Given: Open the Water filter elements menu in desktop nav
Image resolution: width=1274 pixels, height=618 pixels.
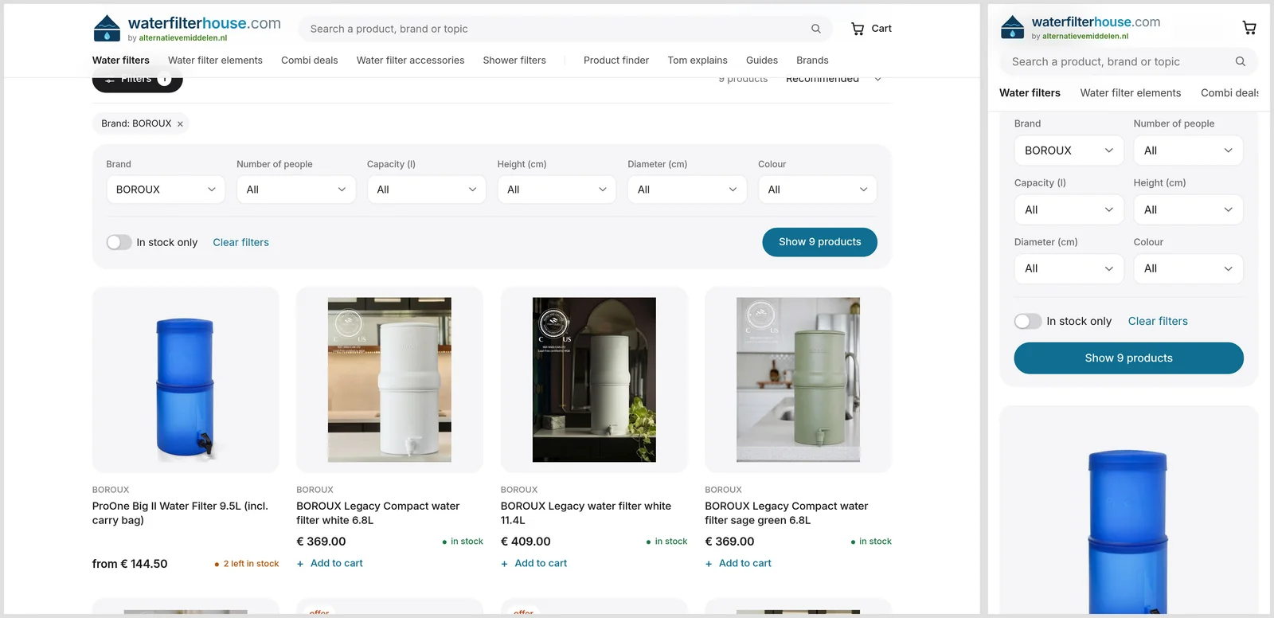Looking at the screenshot, I should 215,61.
